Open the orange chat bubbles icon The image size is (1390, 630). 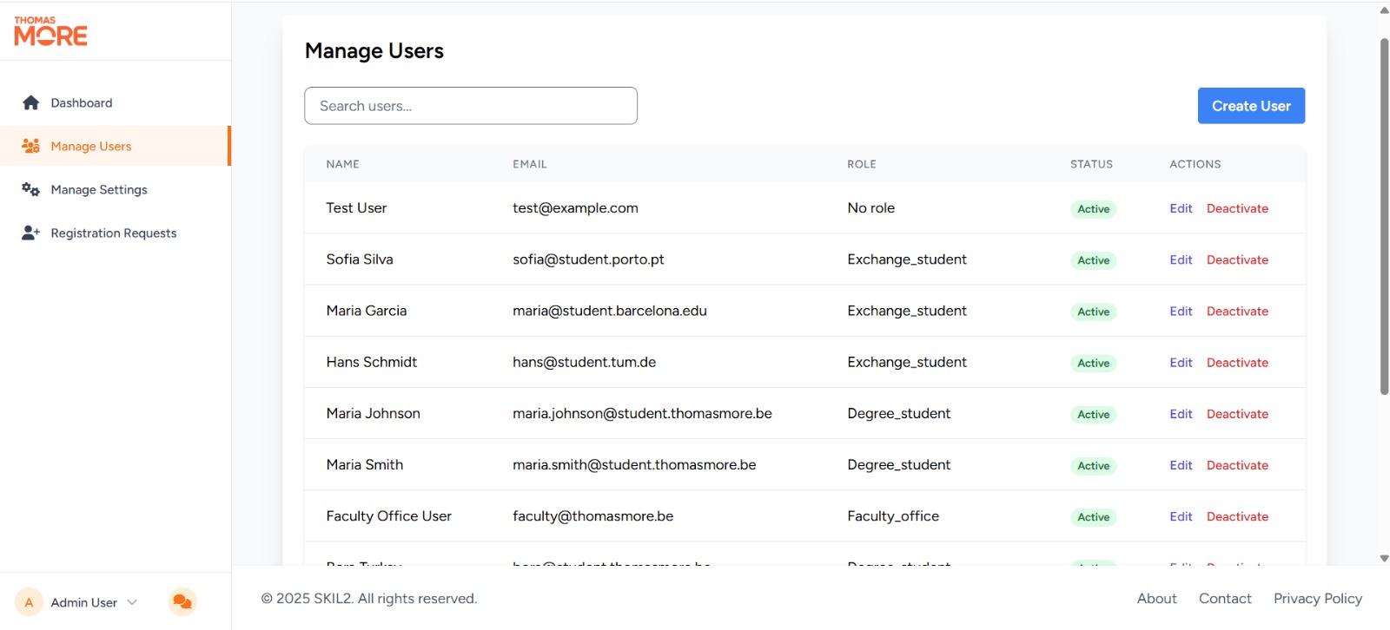coord(182,601)
